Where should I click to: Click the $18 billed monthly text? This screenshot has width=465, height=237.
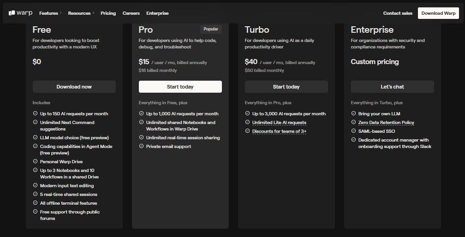(157, 71)
